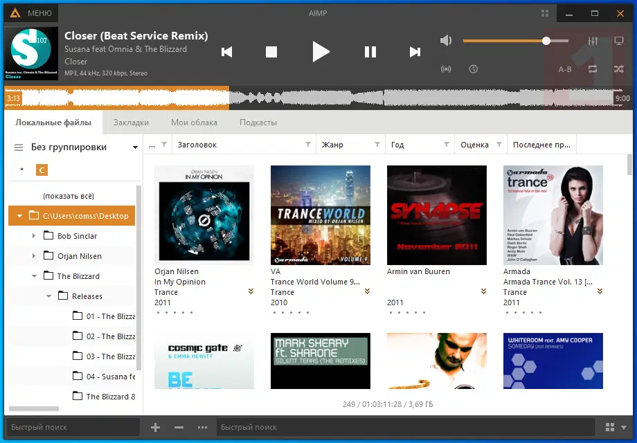This screenshot has width=637, height=443.
Task: Open the equalizer icon
Action: 593,41
